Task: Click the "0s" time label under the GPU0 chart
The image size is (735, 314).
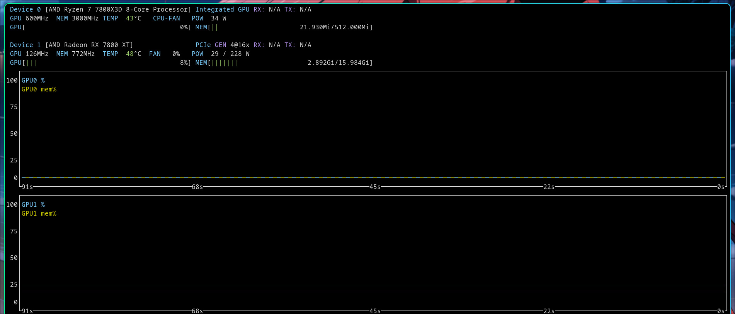Action: point(721,187)
